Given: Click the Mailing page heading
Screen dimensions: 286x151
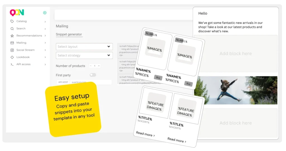Looking at the screenshot, I should 62,26.
